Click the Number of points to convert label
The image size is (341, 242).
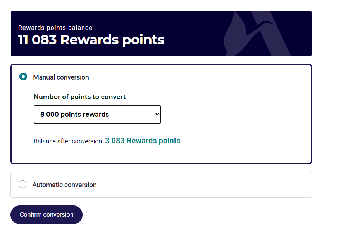[x=80, y=97]
